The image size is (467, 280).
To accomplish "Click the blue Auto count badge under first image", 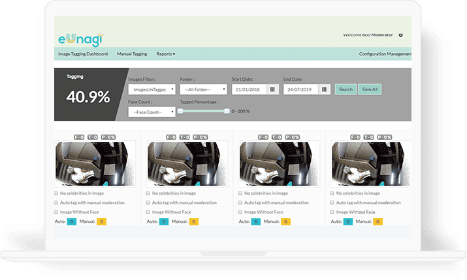I will tap(72, 222).
